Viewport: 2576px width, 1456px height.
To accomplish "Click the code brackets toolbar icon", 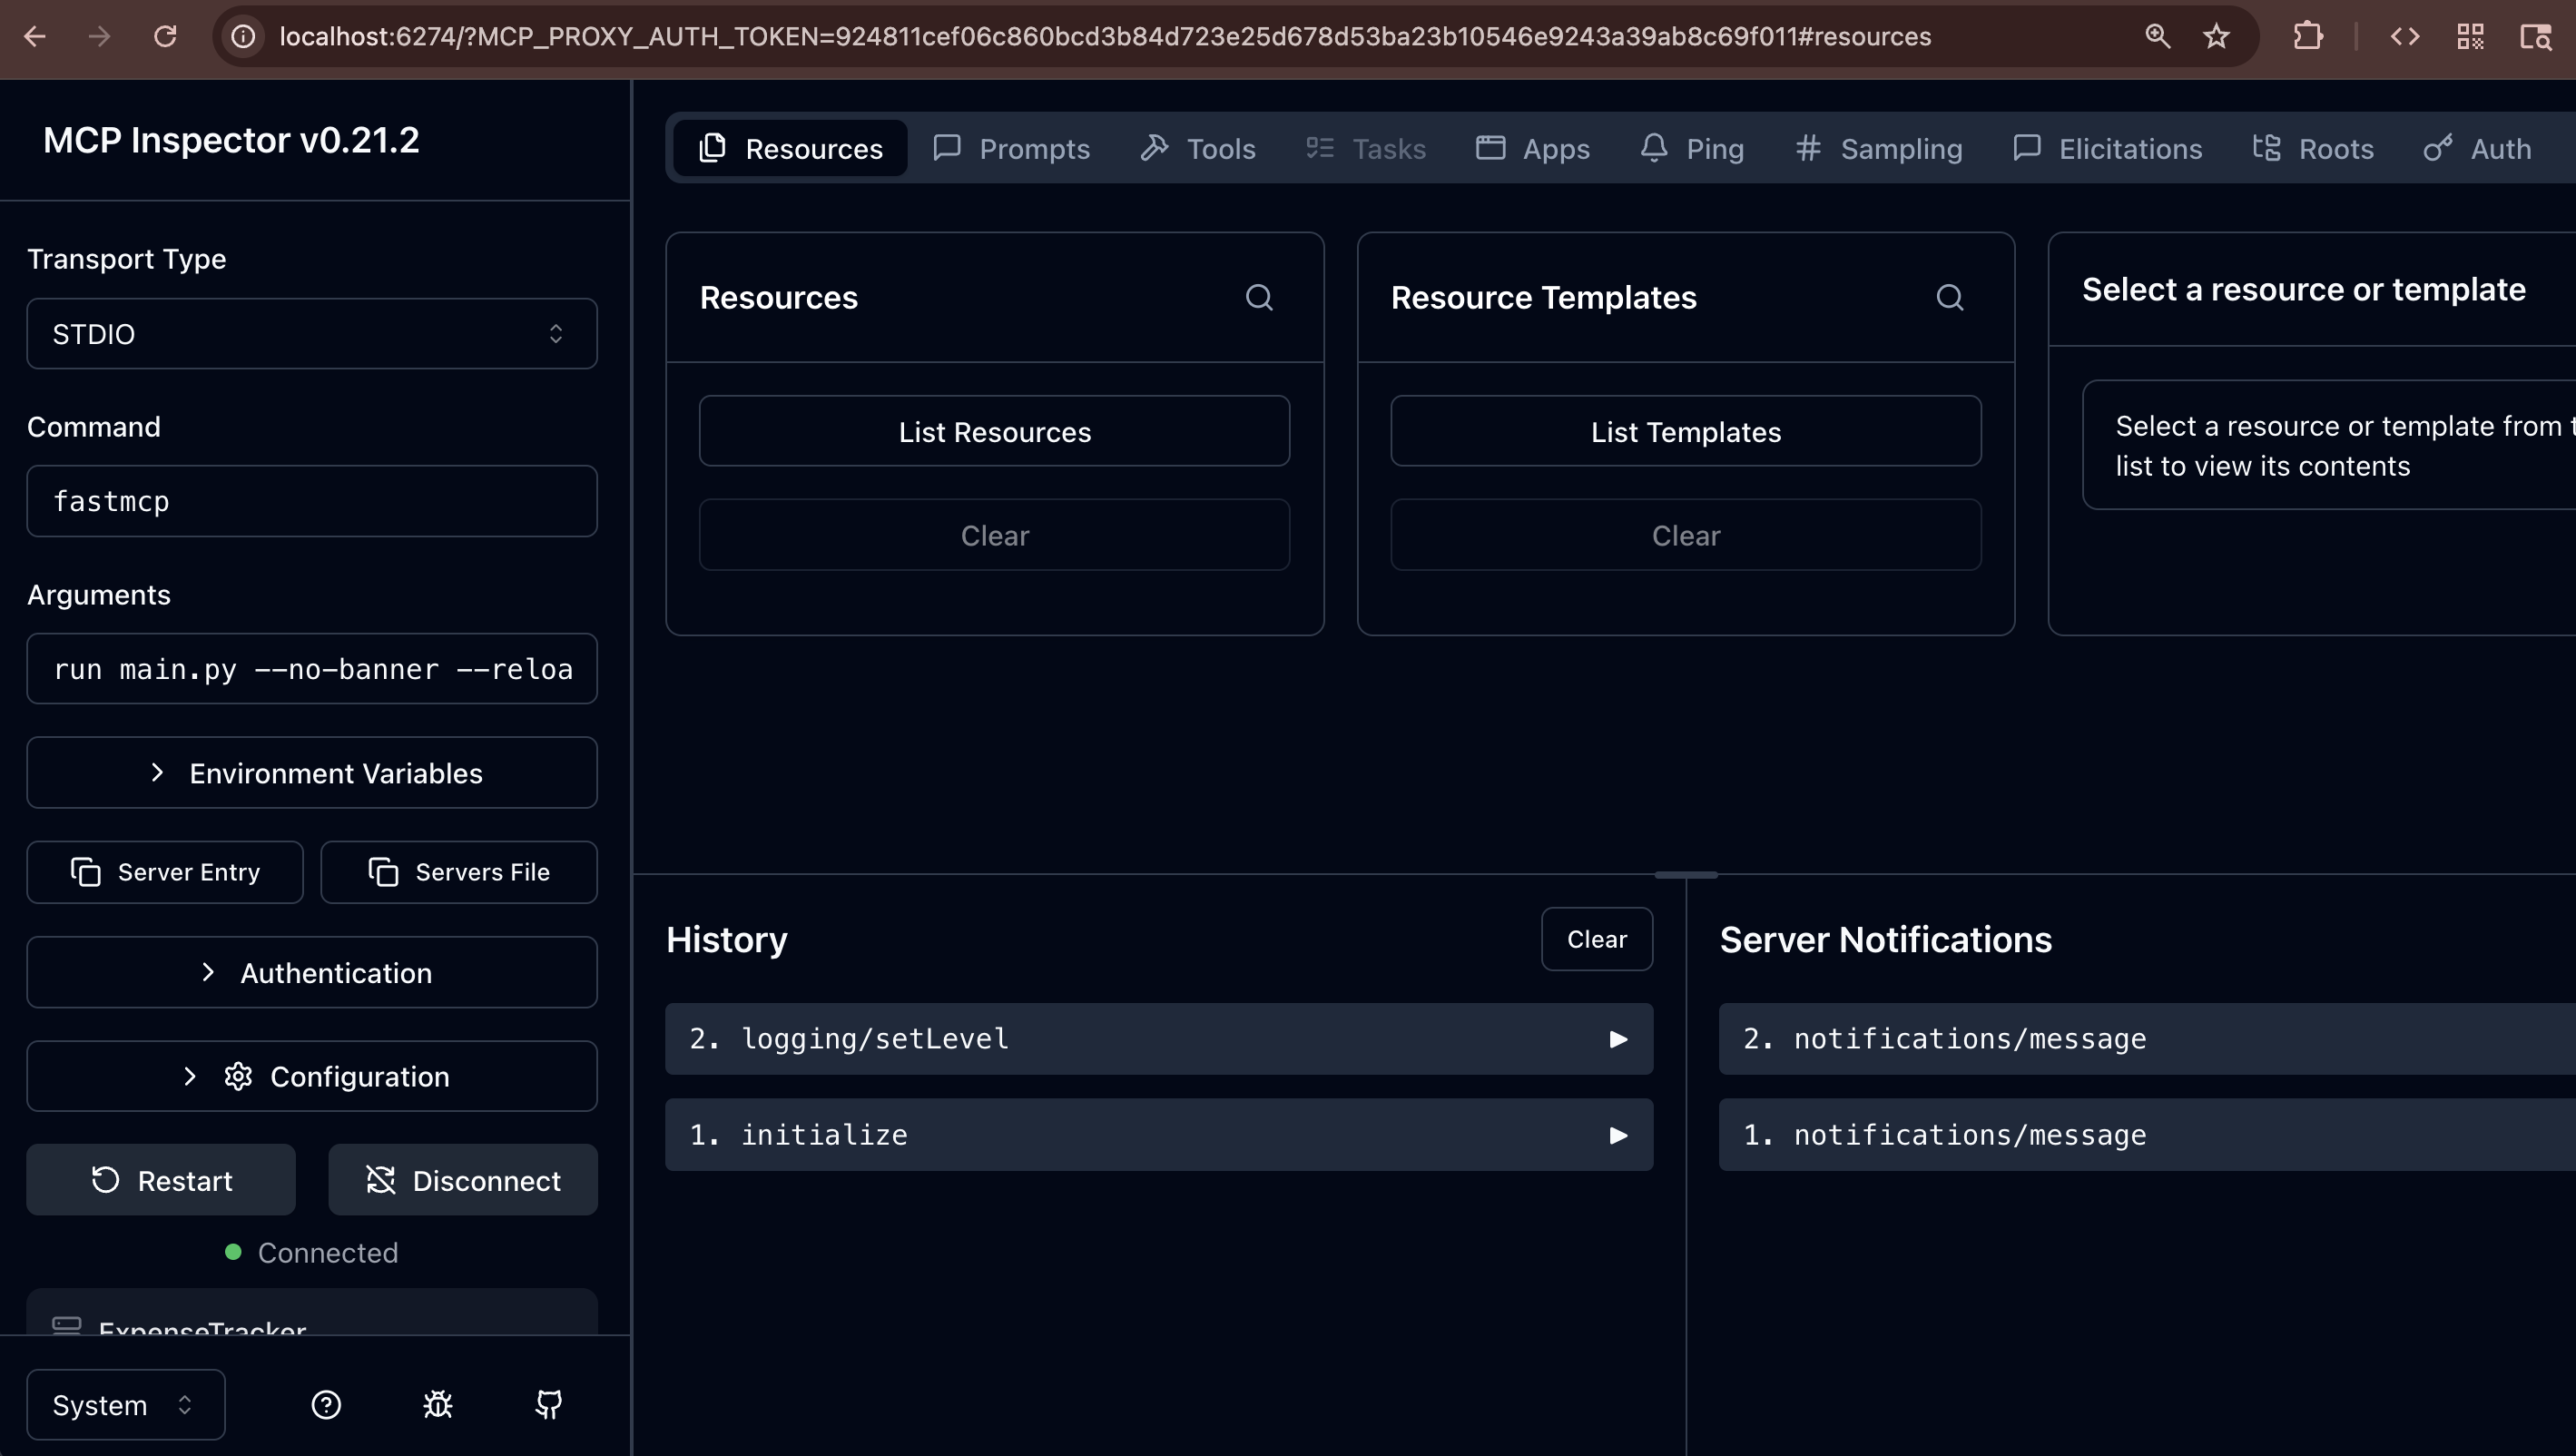I will [2405, 37].
